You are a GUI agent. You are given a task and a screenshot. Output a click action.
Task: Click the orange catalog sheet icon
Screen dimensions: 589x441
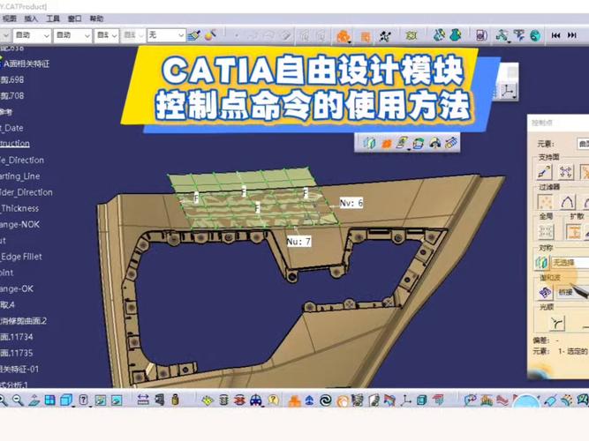pyautogui.click(x=365, y=36)
